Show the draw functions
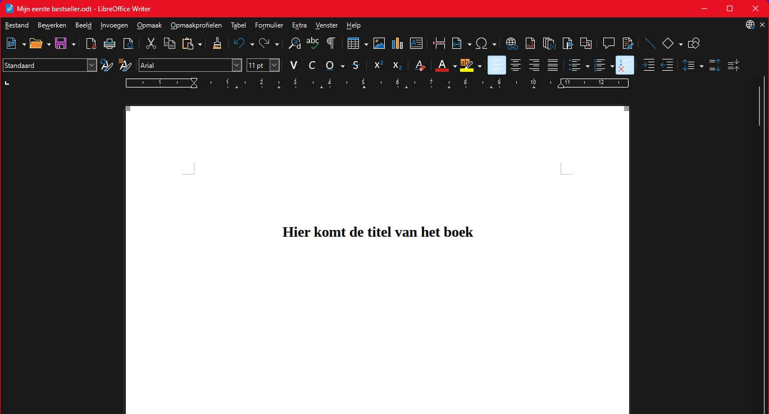The height and width of the screenshot is (414, 769). (x=693, y=43)
